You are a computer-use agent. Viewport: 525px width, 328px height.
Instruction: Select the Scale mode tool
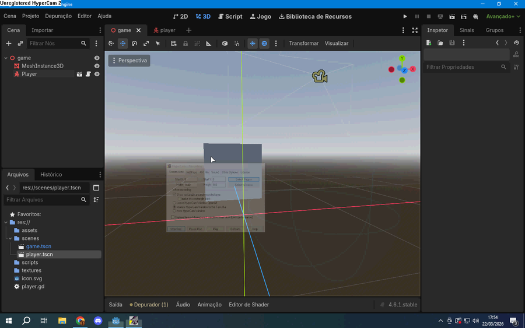click(x=146, y=44)
